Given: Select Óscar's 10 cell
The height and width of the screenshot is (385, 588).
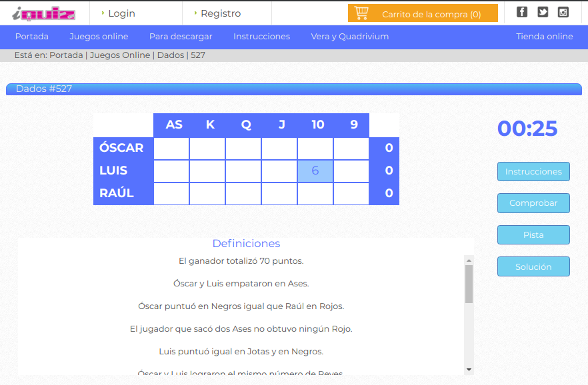Looking at the screenshot, I should point(315,149).
